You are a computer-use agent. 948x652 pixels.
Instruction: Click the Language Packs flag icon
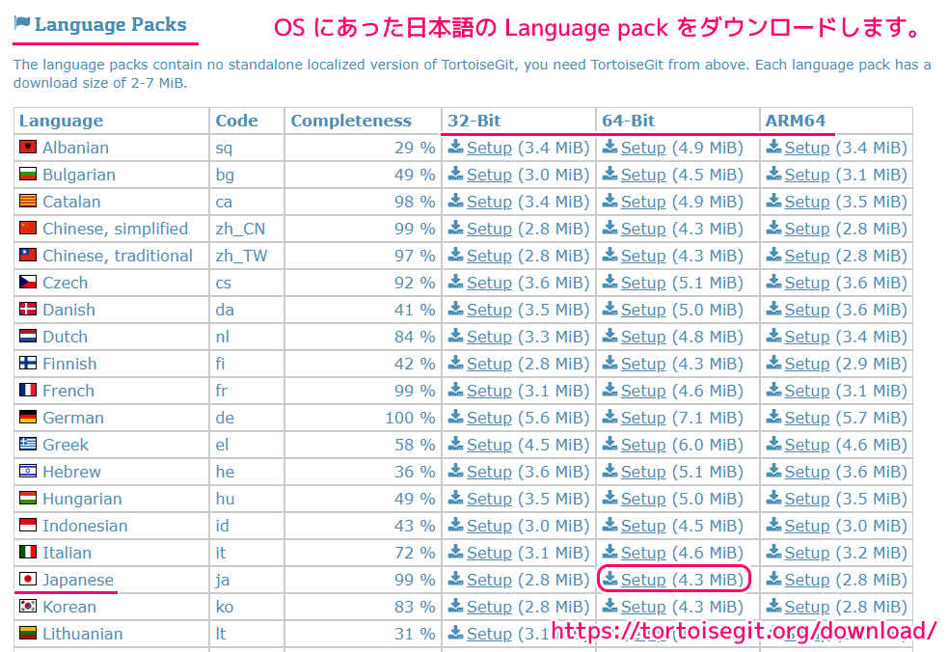22,23
